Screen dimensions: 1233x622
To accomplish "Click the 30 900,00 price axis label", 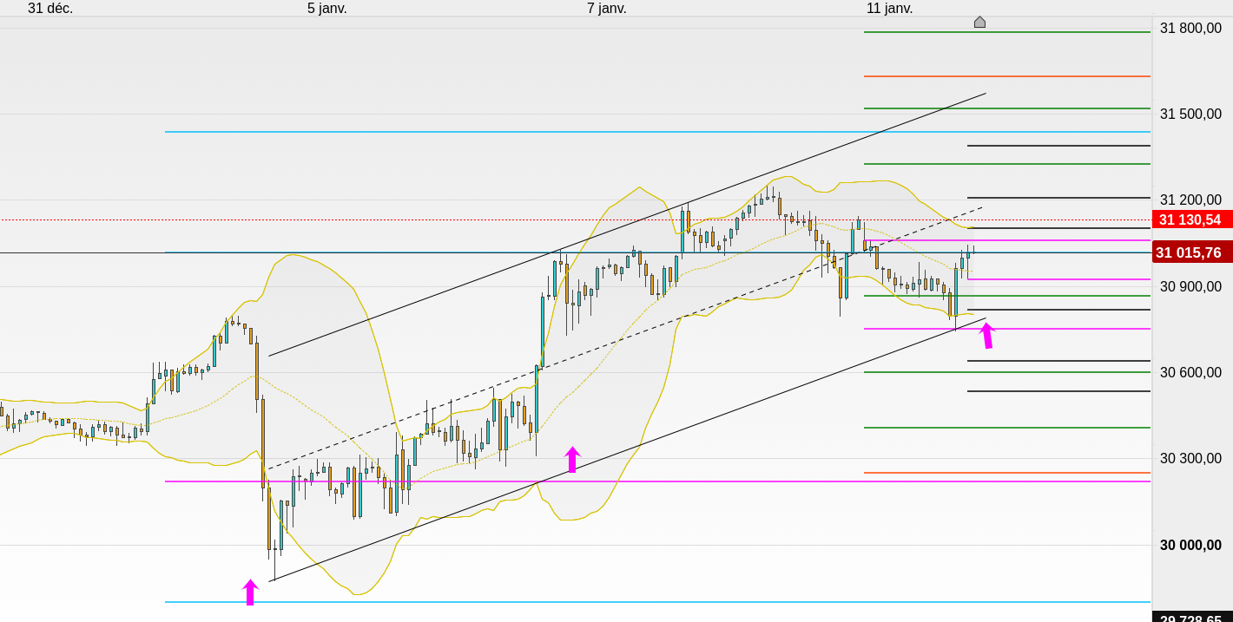I will [x=1190, y=286].
